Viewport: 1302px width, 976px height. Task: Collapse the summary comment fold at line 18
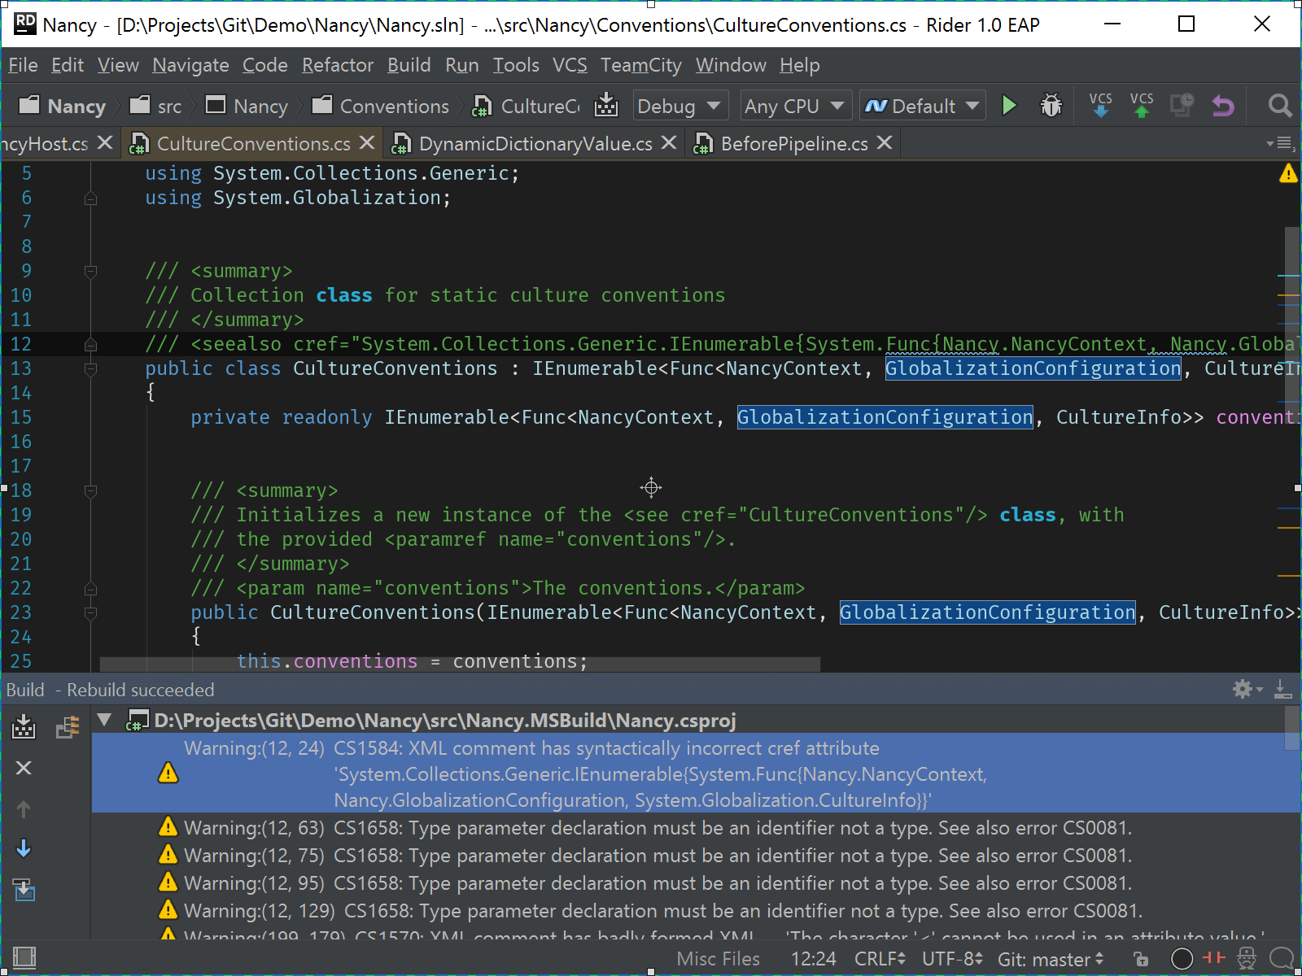tap(90, 490)
